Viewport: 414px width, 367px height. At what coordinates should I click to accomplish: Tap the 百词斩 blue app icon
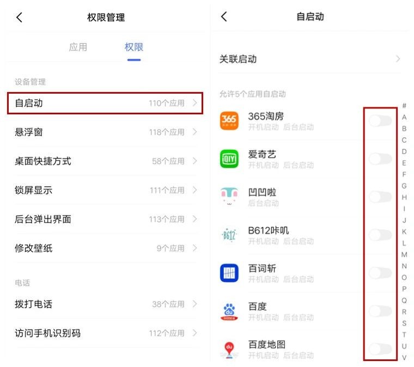(229, 273)
